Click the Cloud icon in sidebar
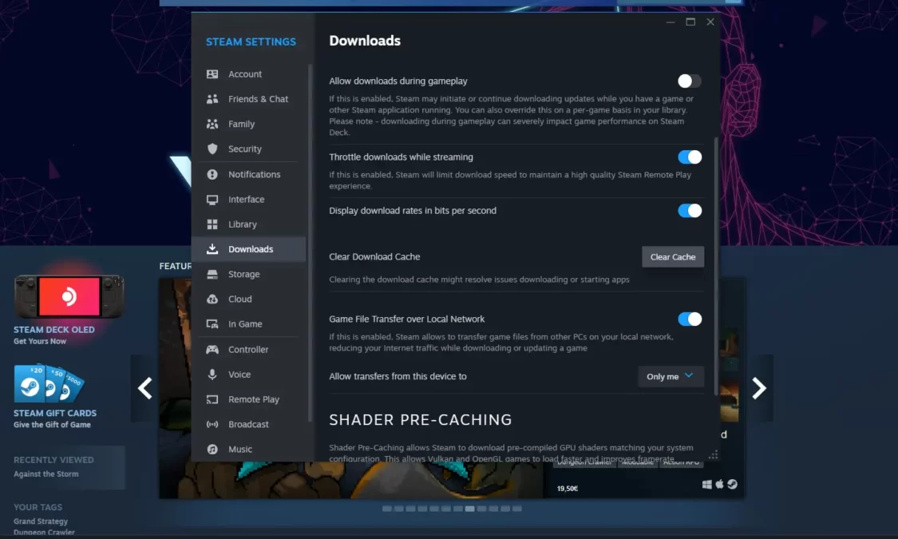This screenshot has width=898, height=539. pyautogui.click(x=212, y=299)
